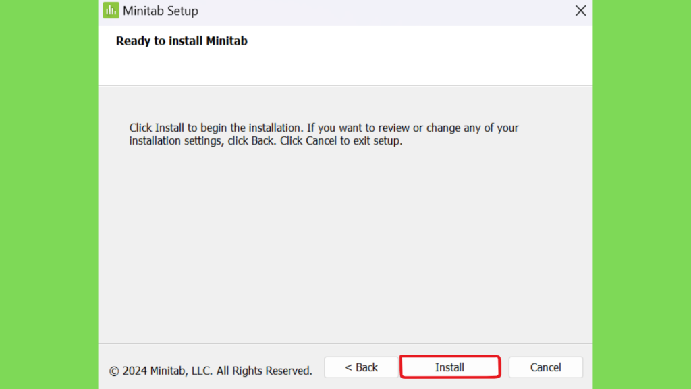Click the first line of installation instructions
This screenshot has width=691, height=389.
point(324,128)
